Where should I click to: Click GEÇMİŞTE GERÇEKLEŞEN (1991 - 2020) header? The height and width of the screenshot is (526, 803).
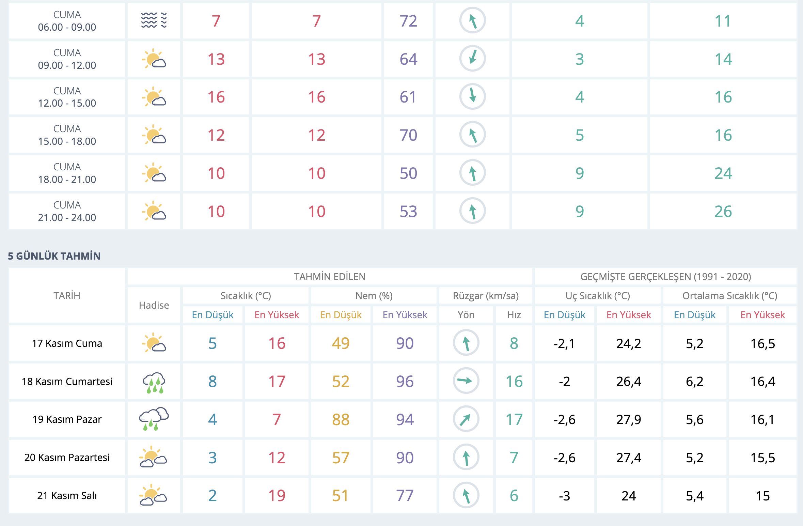click(665, 276)
